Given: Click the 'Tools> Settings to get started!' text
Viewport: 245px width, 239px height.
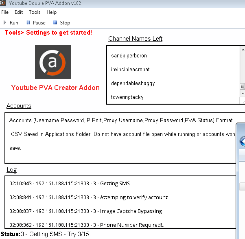Looking at the screenshot, I should tap(48, 33).
